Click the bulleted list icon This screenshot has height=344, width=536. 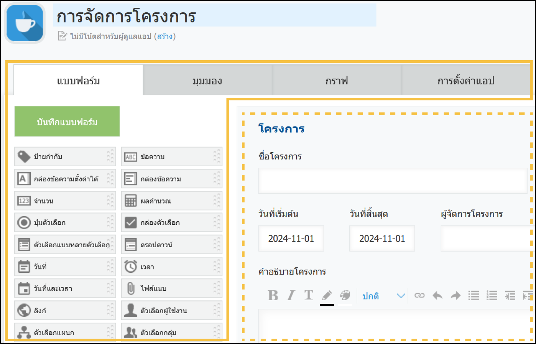[x=473, y=295]
